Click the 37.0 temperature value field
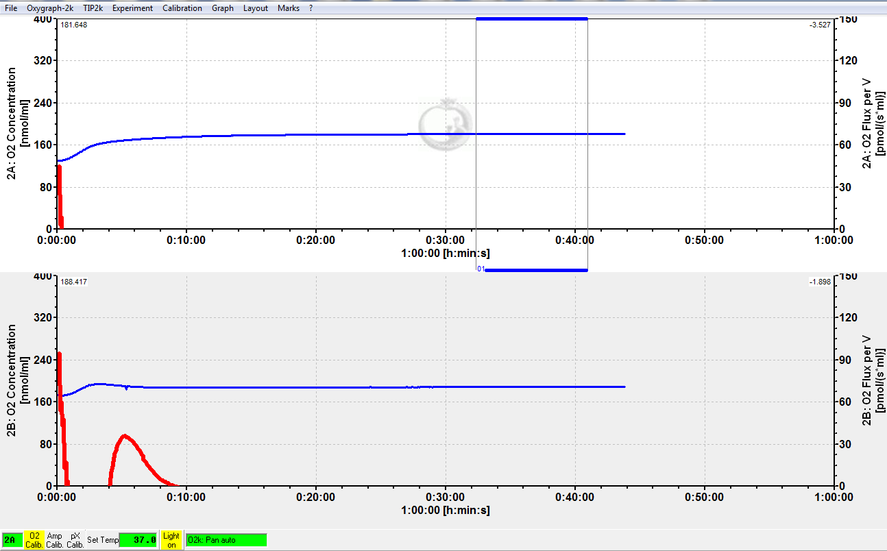This screenshot has width=887, height=551. 138,540
